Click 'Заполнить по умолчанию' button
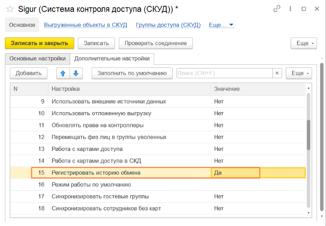Viewport: 326px width, 226px height. [132, 73]
